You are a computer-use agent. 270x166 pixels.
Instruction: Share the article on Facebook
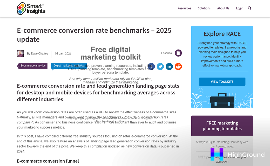click(151, 66)
